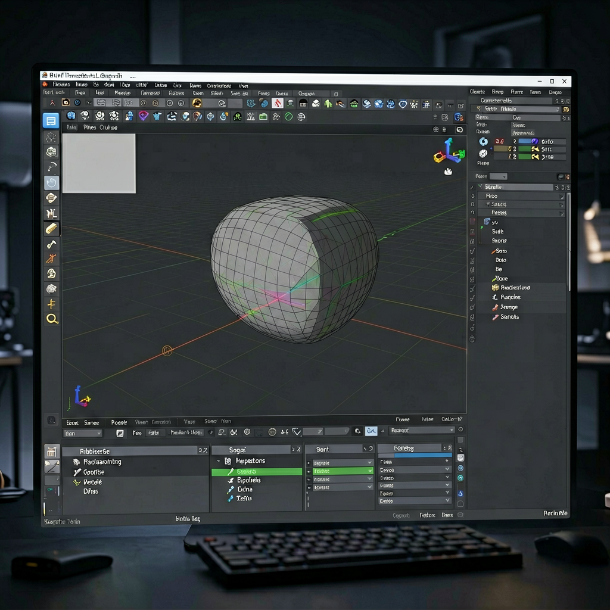Viewport: 610px width, 610px height.
Task: Open the Pasxoet dropdown in the bottom toolbar
Action: coord(422,430)
